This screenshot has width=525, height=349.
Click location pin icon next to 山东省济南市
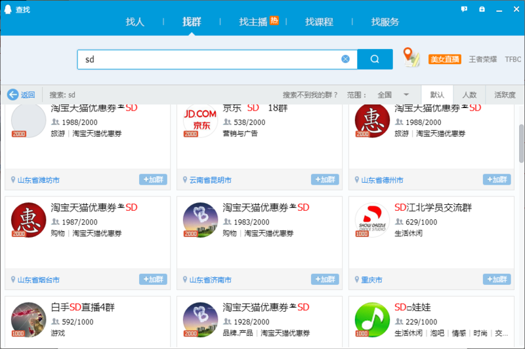(185, 280)
